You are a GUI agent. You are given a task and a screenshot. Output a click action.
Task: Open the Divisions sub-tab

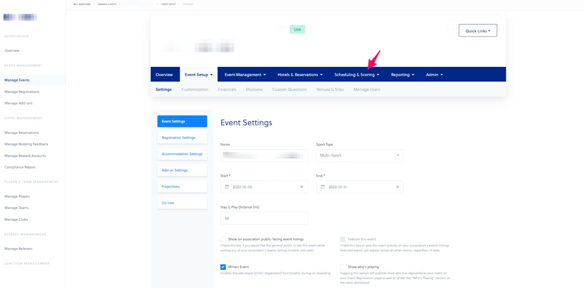[254, 90]
